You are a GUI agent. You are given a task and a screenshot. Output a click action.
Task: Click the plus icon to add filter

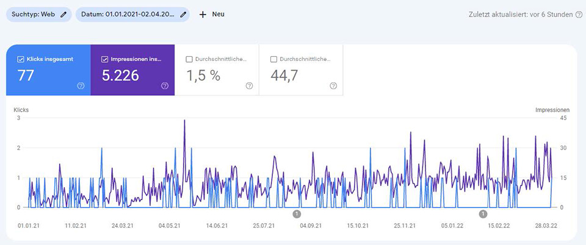click(x=203, y=15)
